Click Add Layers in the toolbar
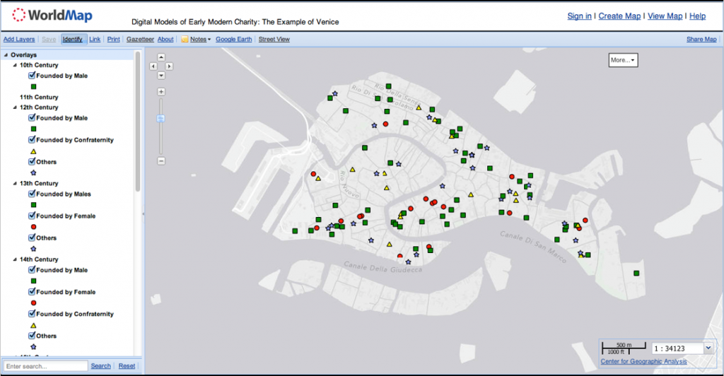 (x=19, y=39)
